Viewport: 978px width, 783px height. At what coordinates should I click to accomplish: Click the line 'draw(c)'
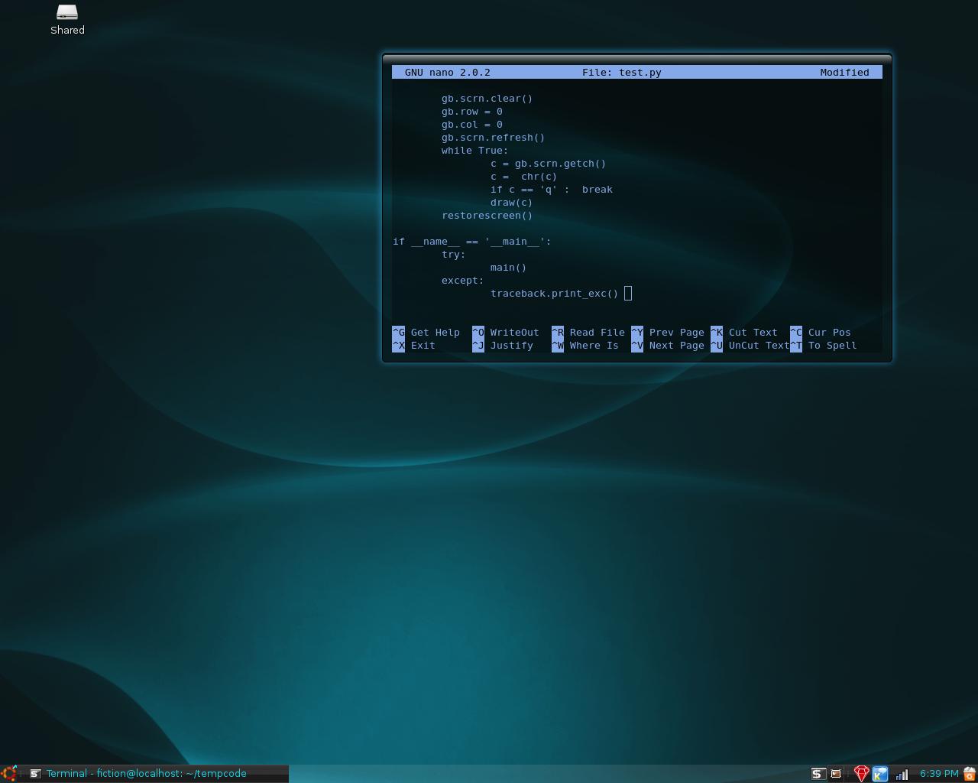click(512, 202)
